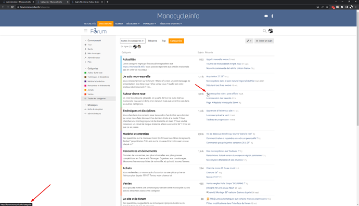Viewport: 359px width, 206px height.
Task: Open the YouTube channel icon in the header
Action: tap(266, 16)
